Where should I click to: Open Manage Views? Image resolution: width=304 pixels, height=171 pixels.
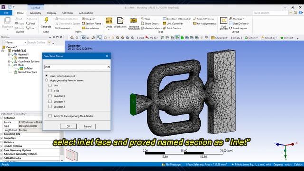point(151,28)
